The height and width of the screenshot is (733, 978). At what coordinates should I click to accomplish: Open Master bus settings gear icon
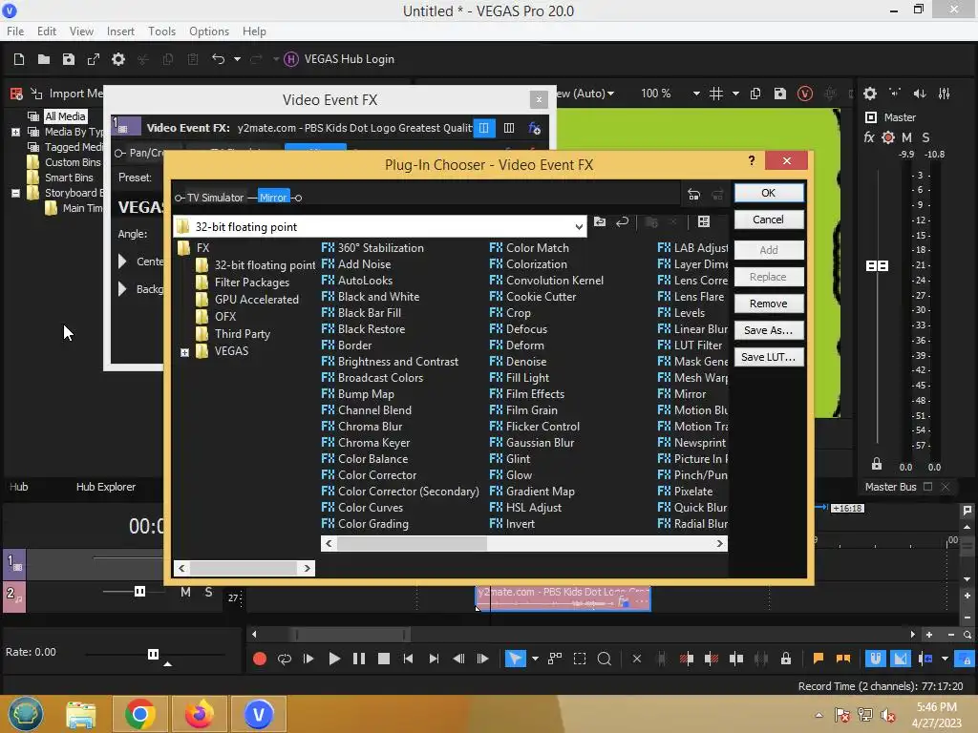(x=870, y=94)
